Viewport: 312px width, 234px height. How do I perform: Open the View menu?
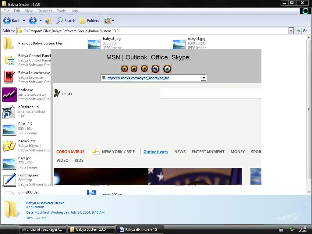pyautogui.click(x=29, y=11)
